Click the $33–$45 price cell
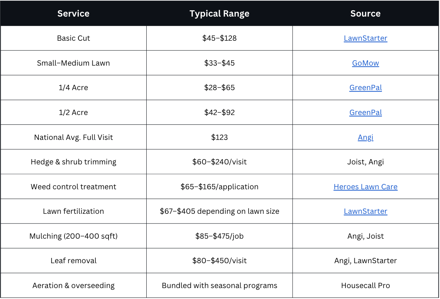Image resolution: width=440 pixels, height=299 pixels. (x=219, y=63)
